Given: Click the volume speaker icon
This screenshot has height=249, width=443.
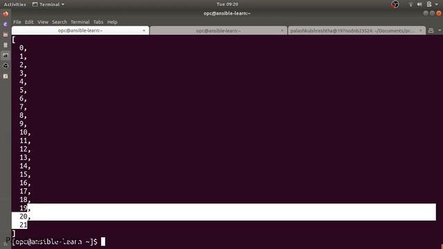Looking at the screenshot, I should point(419,4).
